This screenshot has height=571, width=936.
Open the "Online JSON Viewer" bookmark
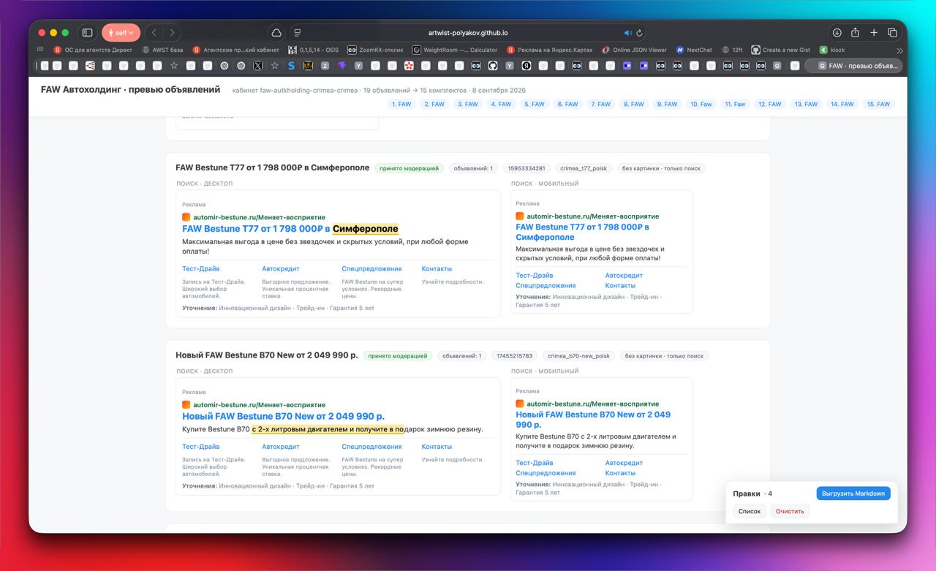coord(634,50)
